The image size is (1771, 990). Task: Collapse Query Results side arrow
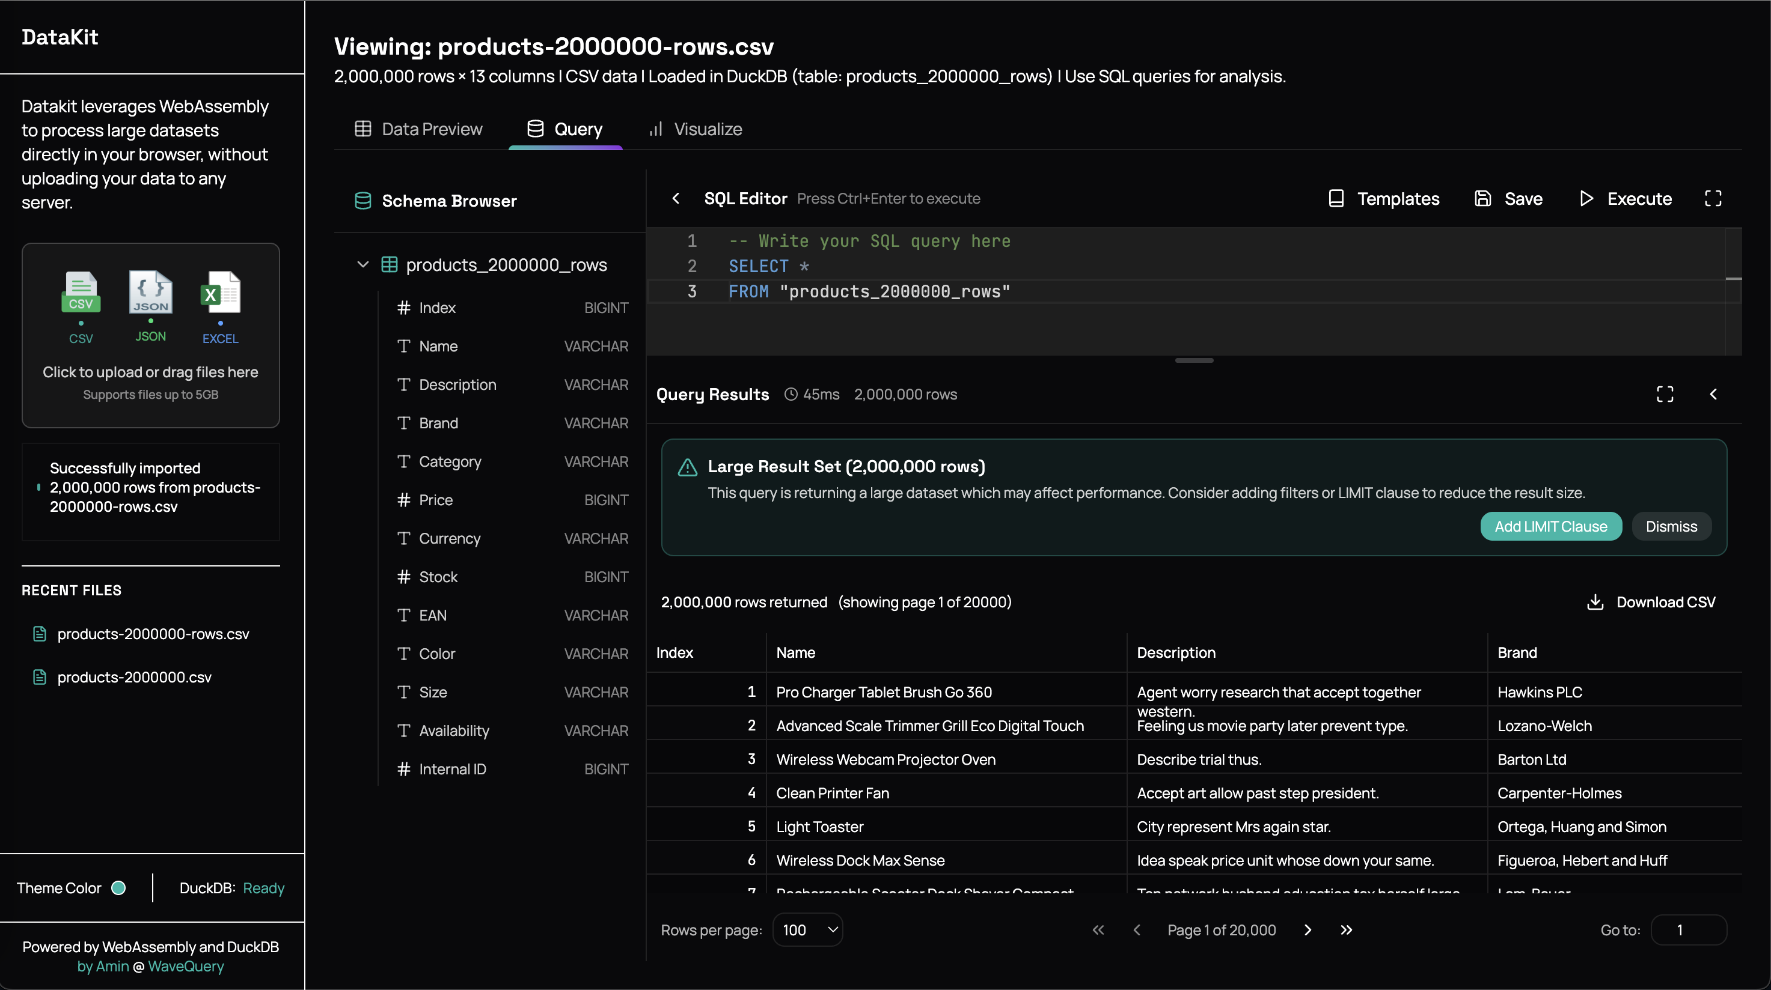coord(1713,394)
